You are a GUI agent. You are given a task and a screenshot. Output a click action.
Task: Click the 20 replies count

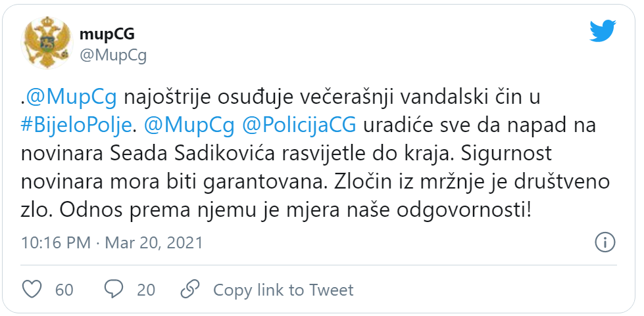146,290
